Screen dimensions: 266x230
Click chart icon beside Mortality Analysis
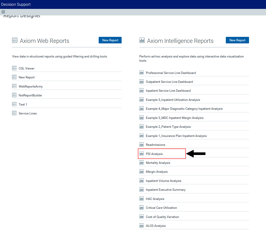[141, 163]
